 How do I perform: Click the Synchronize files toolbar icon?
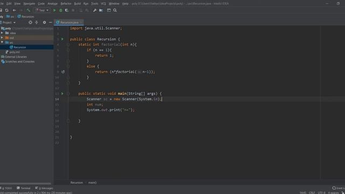tap(7, 10)
